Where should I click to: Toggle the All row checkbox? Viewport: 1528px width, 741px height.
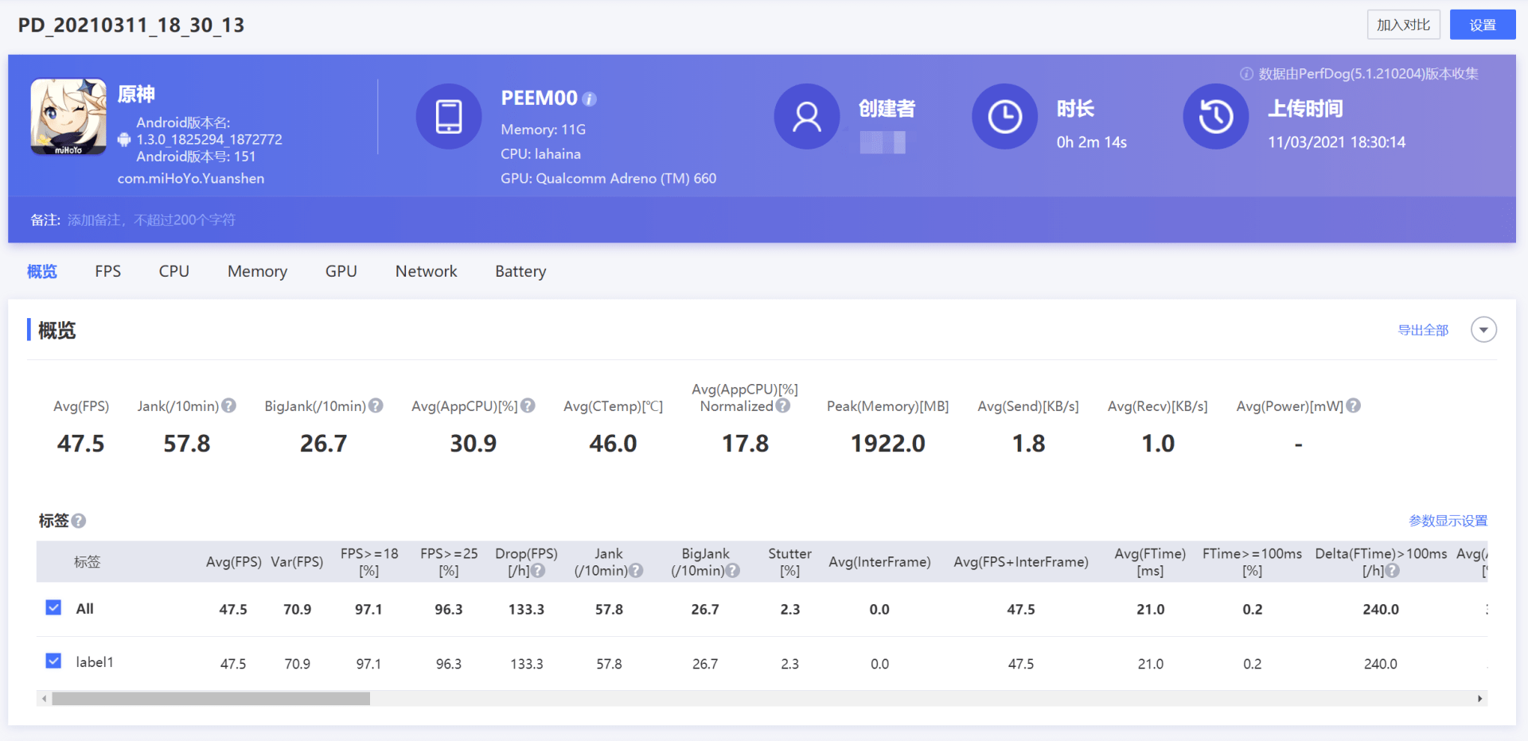coord(53,607)
